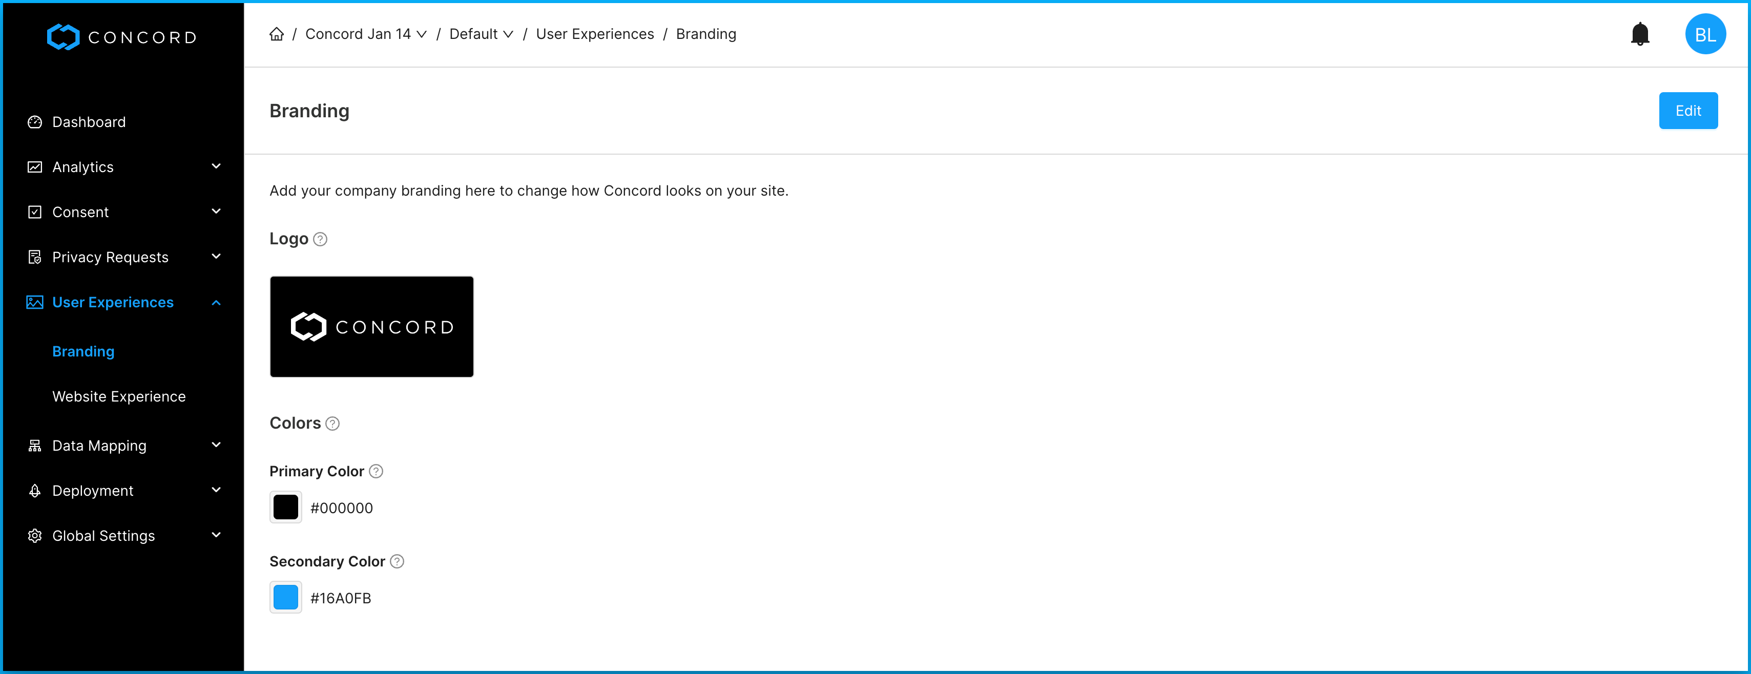The image size is (1751, 674).
Task: Click the Concord logo thumbnail preview
Action: point(371,327)
